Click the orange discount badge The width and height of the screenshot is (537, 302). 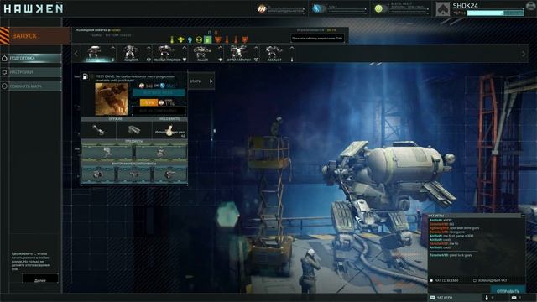[x=149, y=102]
